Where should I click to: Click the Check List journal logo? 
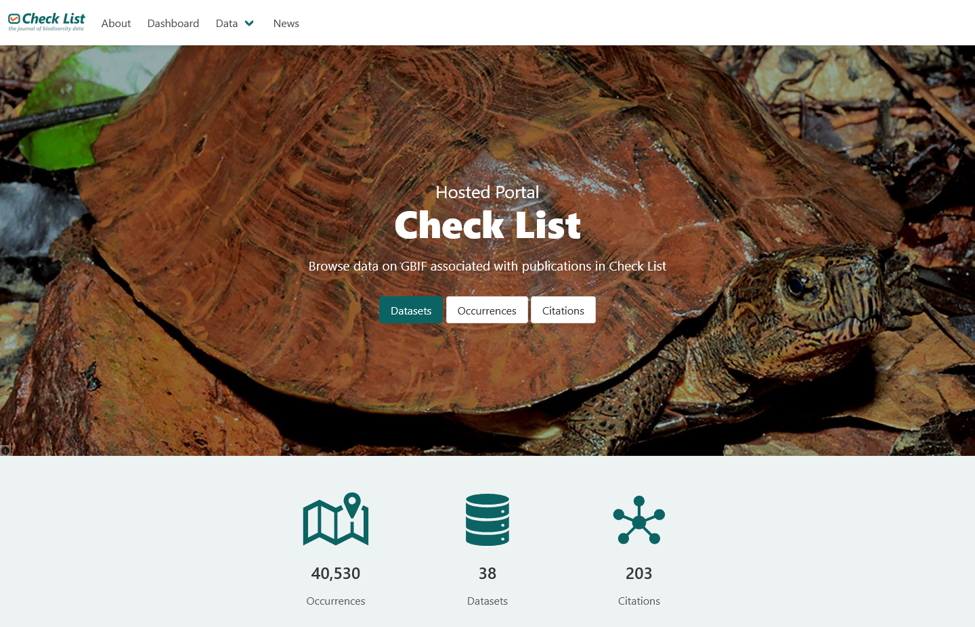[47, 22]
